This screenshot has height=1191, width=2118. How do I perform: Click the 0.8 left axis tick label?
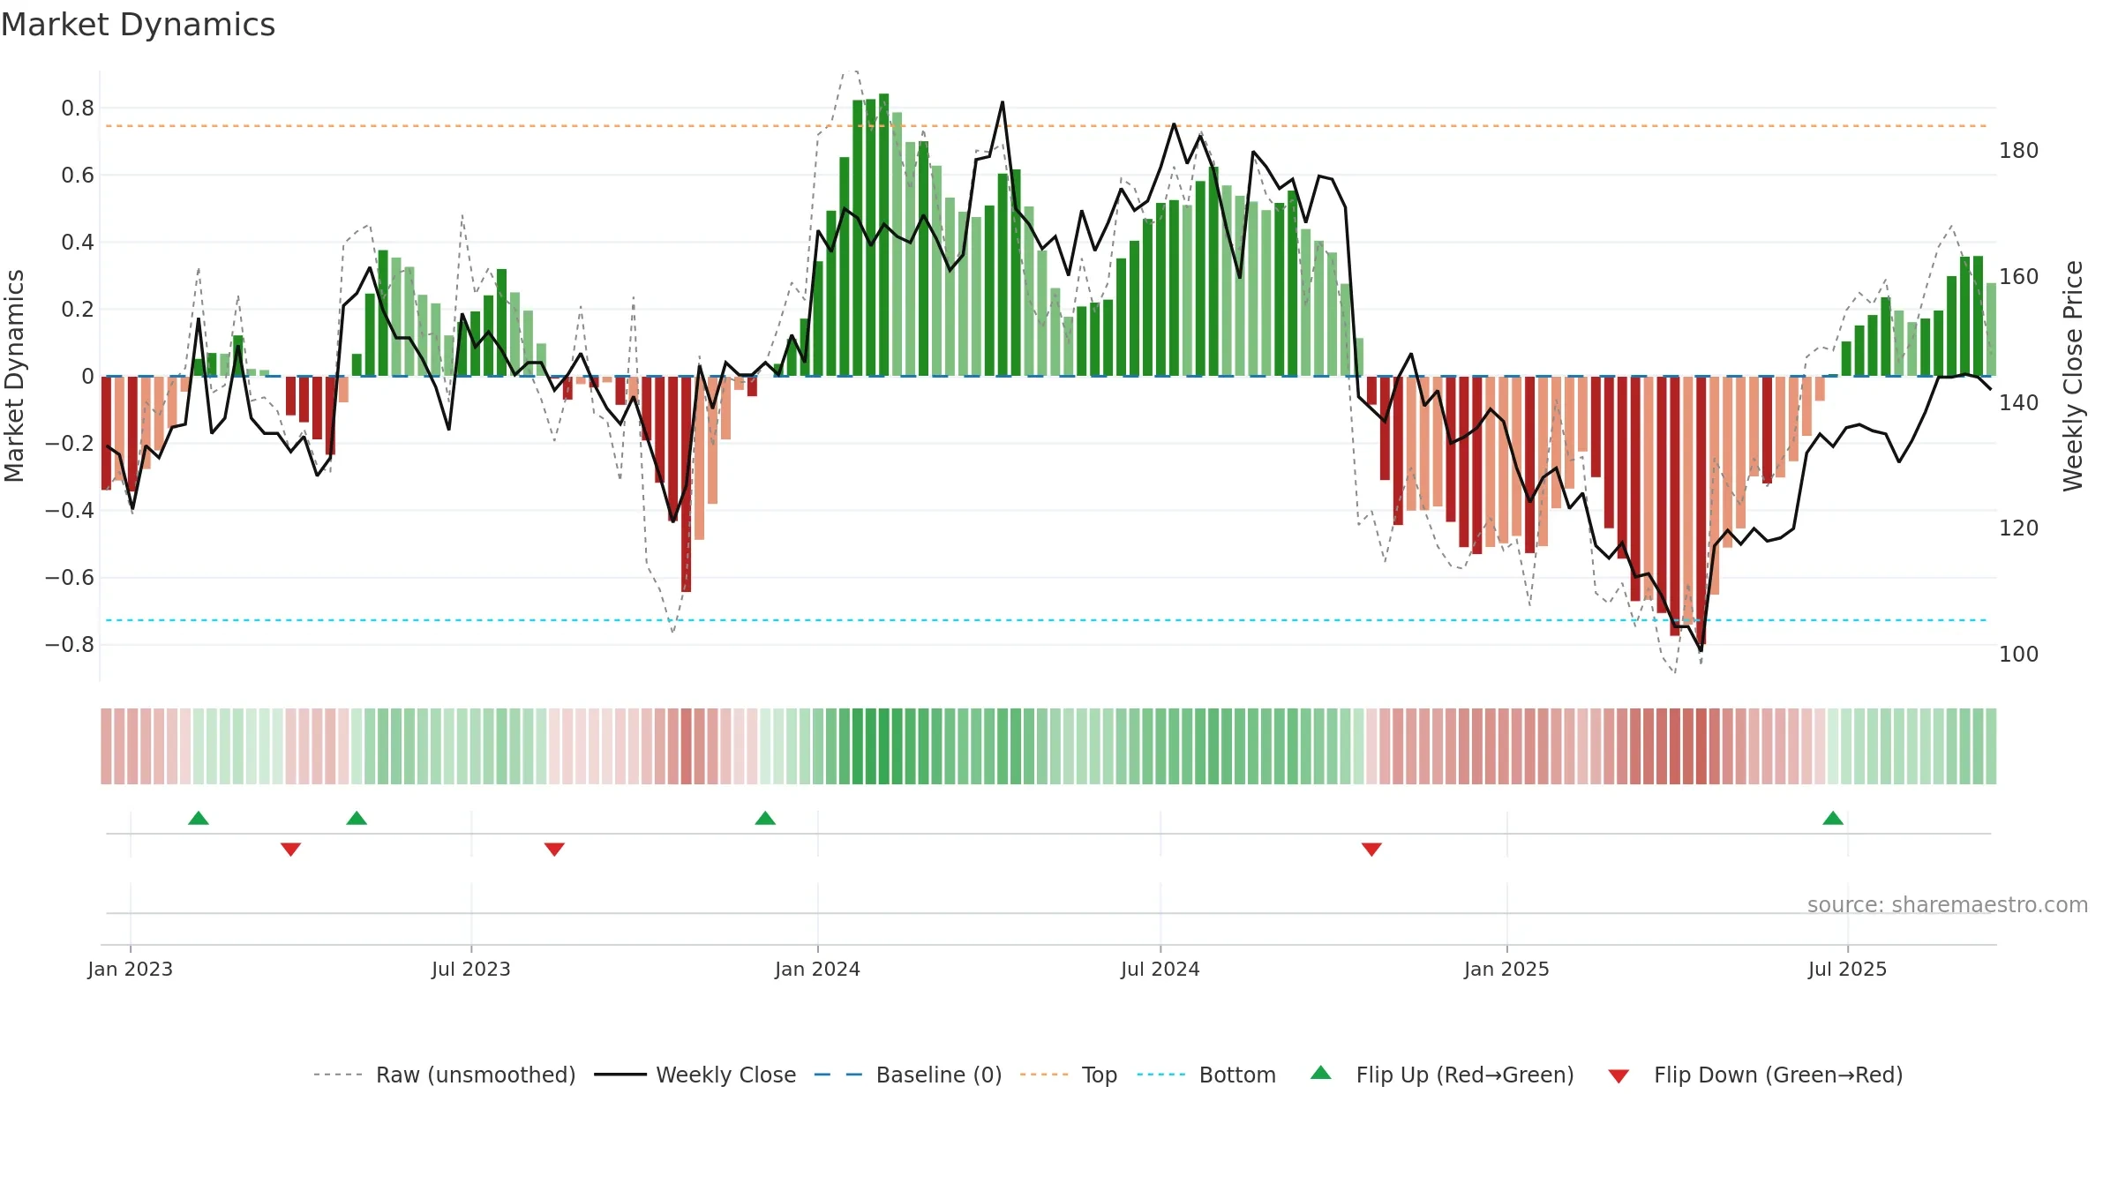click(78, 109)
